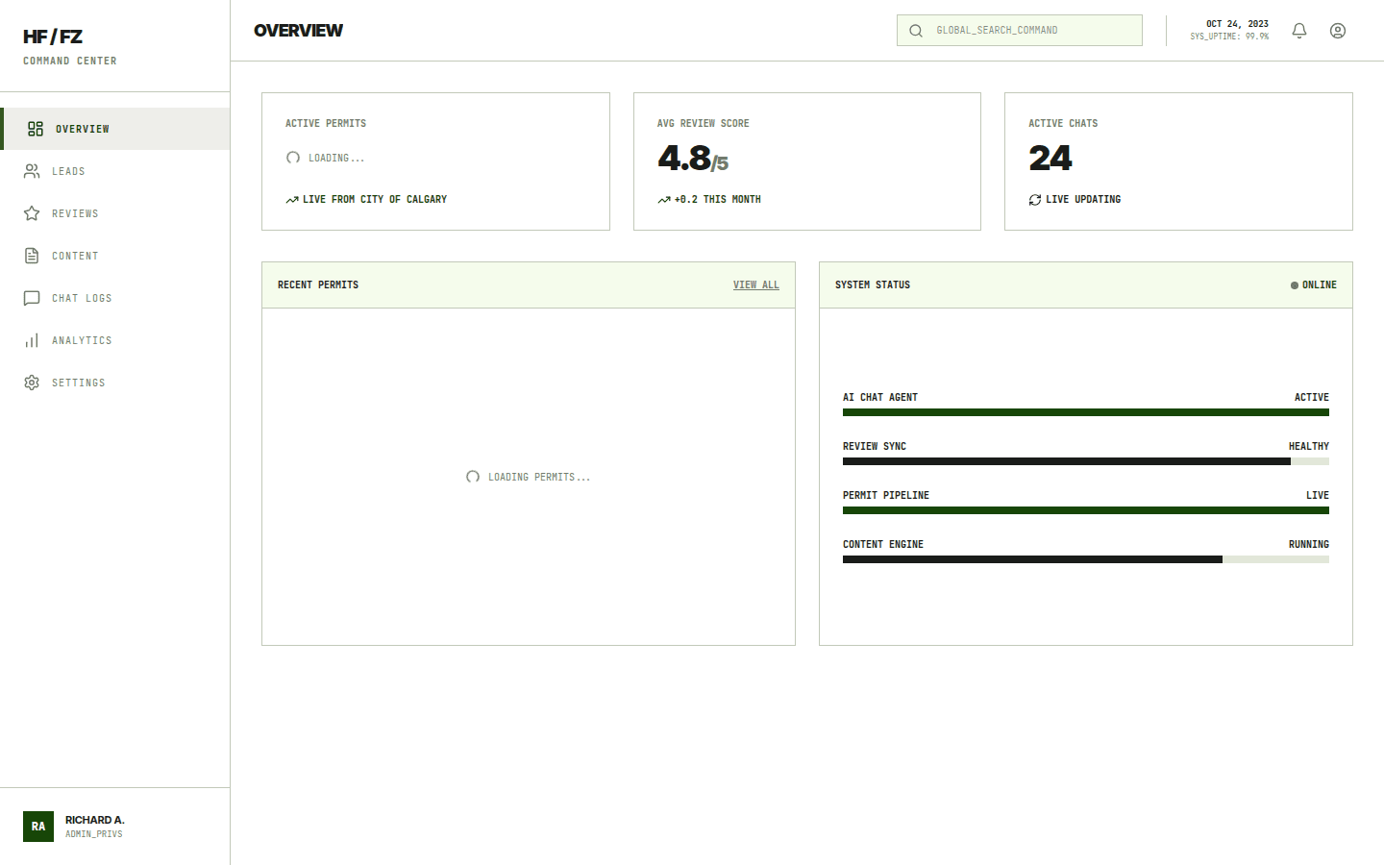1384x865 pixels.
Task: Click the SYS_UPTIME 99.9% readout
Action: pos(1229,36)
